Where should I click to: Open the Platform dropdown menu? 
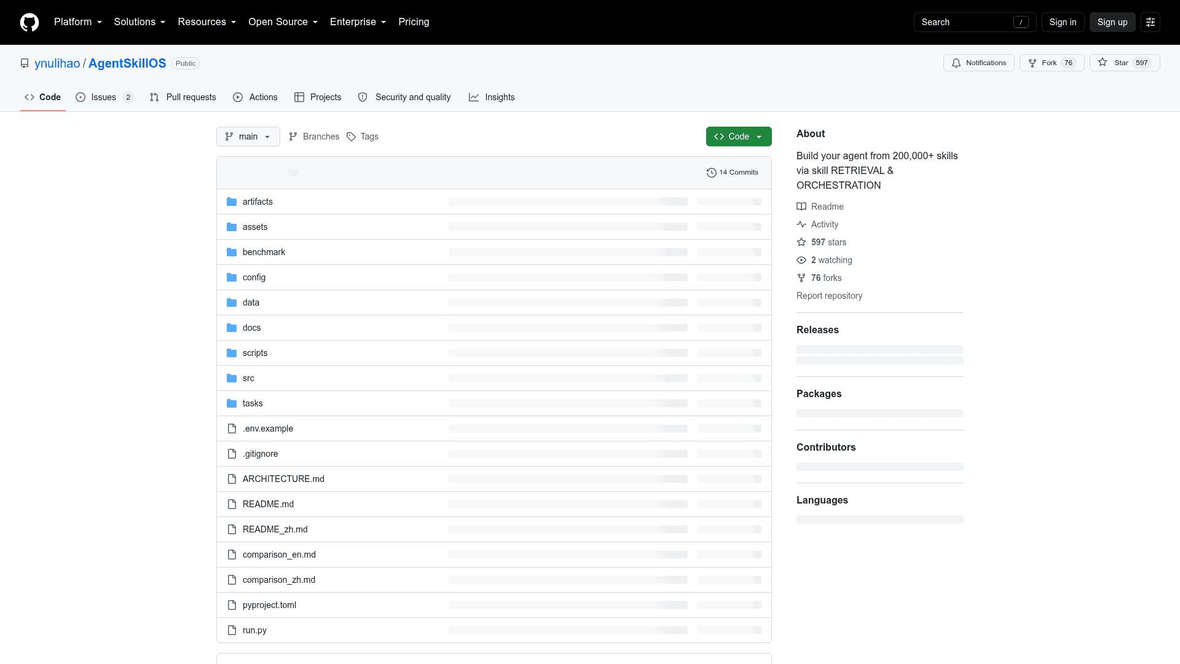pyautogui.click(x=78, y=22)
